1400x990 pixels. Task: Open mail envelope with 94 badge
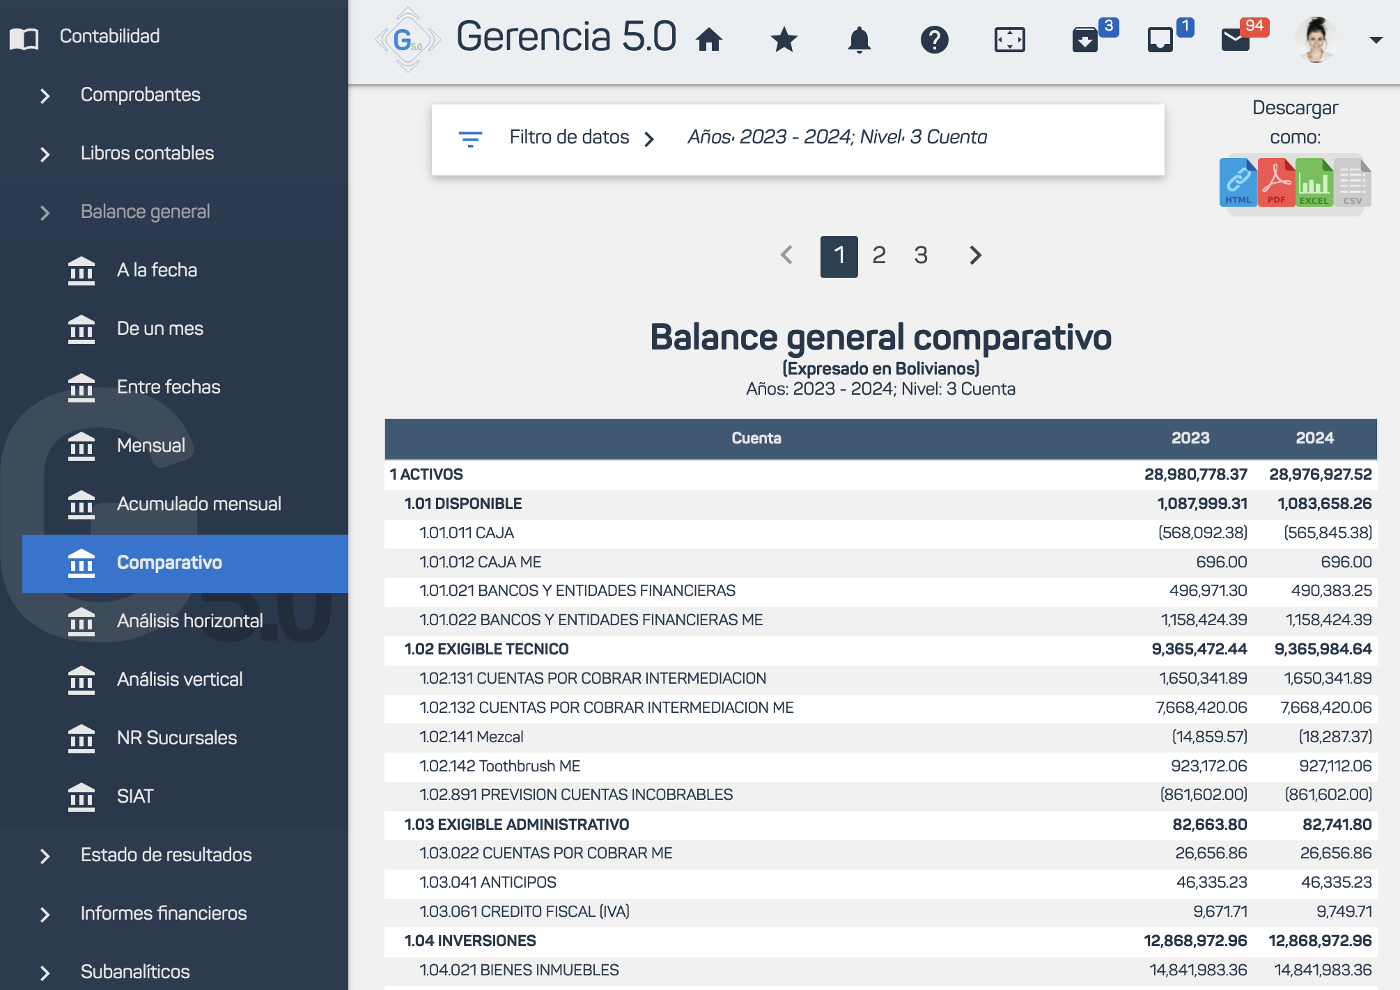coord(1236,40)
